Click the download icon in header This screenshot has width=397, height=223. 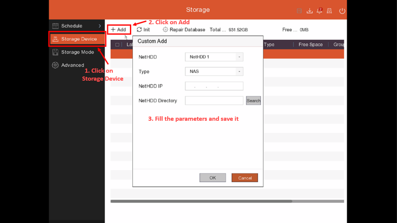tap(309, 11)
